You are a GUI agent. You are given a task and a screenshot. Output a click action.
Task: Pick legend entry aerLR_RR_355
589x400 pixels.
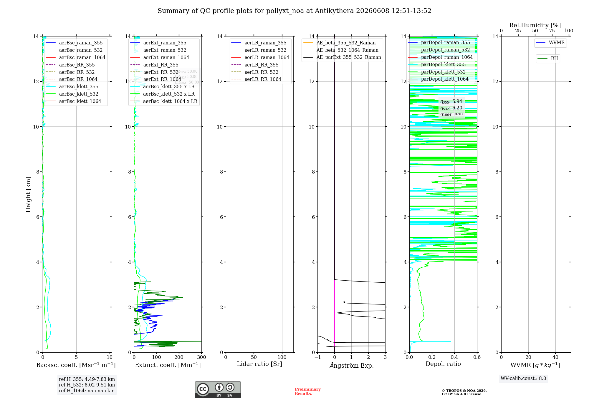255,65
